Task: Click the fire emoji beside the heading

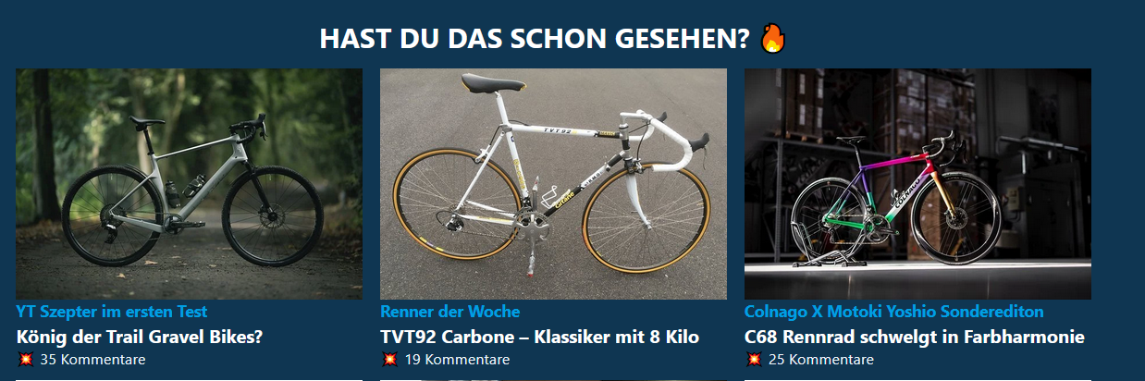Action: (772, 39)
